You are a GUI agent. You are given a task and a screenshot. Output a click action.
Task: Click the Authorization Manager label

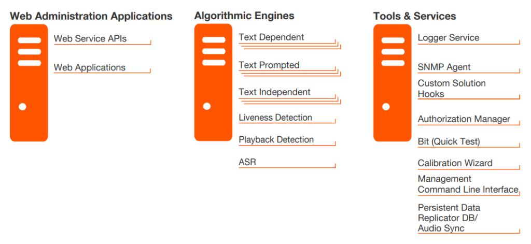[464, 119]
